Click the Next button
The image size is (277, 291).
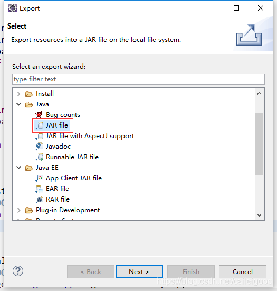coord(139,272)
